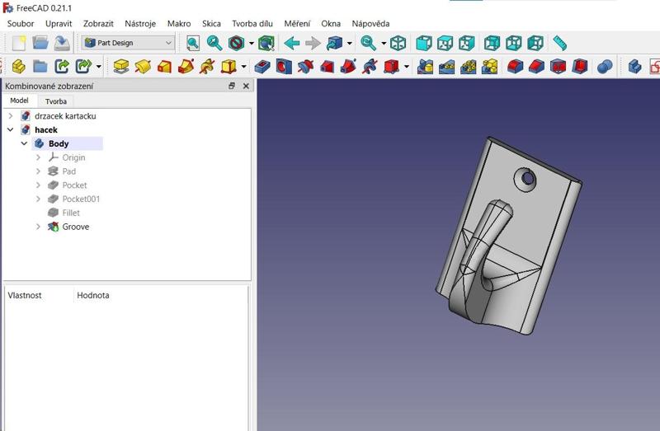Open the Part Design workbench dropdown

click(x=128, y=43)
